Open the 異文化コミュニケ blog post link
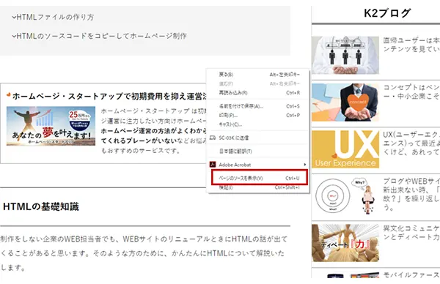The width and height of the screenshot is (440, 284). [x=411, y=233]
